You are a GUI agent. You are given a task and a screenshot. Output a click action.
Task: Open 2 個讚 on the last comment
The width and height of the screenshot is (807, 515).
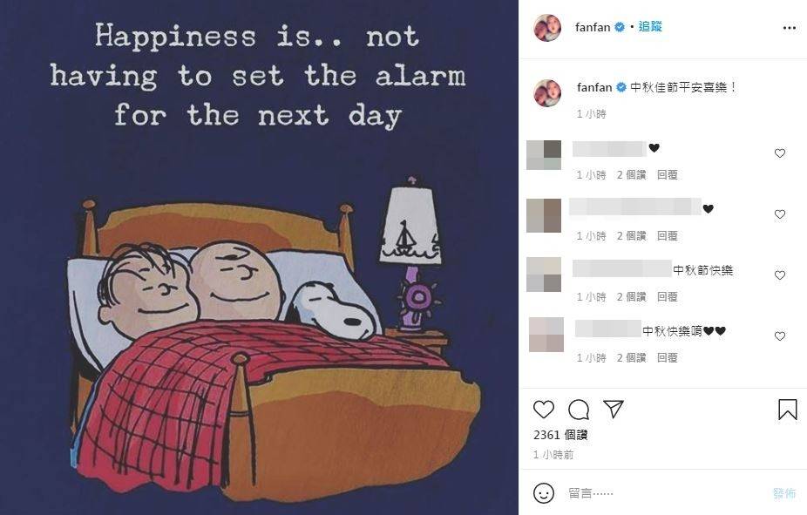tap(632, 357)
